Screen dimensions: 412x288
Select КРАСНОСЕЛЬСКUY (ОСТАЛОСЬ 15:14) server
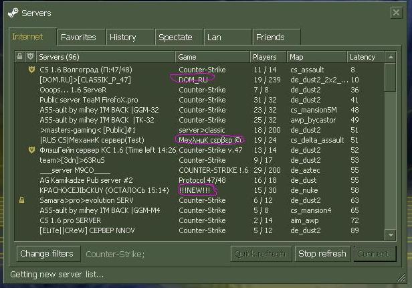click(x=200, y=190)
